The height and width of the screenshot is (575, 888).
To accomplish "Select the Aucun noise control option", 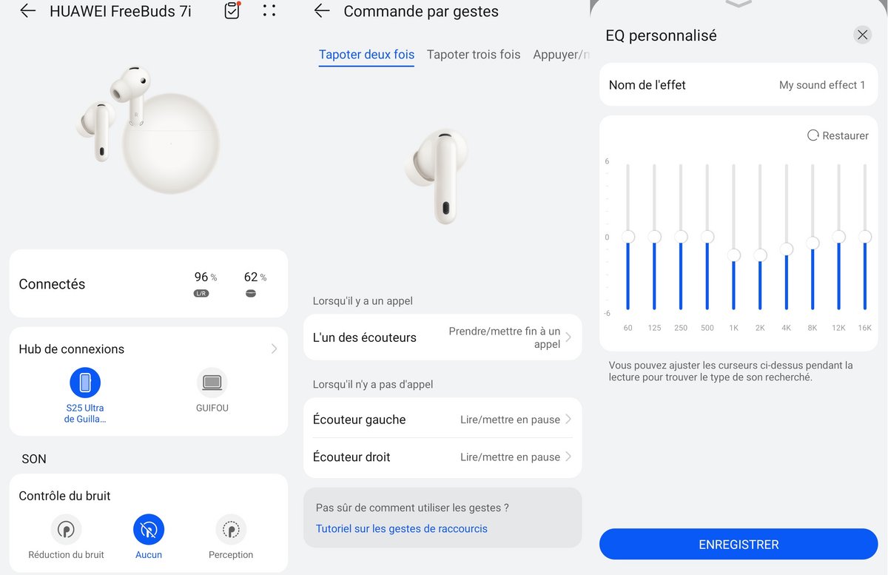I will 149,530.
